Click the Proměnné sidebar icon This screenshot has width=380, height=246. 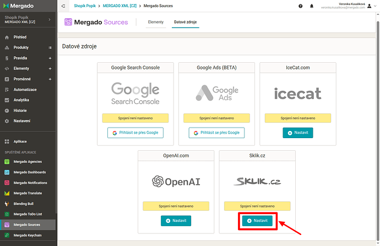pyautogui.click(x=7, y=79)
